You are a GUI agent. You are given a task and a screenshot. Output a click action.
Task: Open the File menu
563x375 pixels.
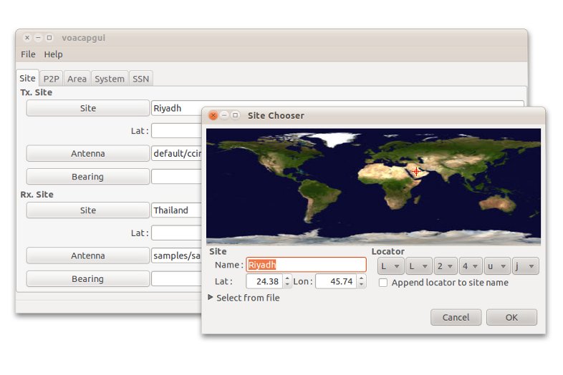[28, 54]
